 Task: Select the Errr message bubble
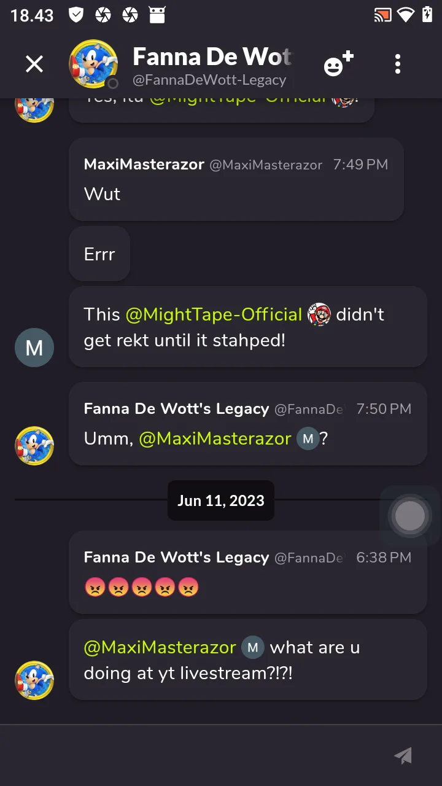99,254
